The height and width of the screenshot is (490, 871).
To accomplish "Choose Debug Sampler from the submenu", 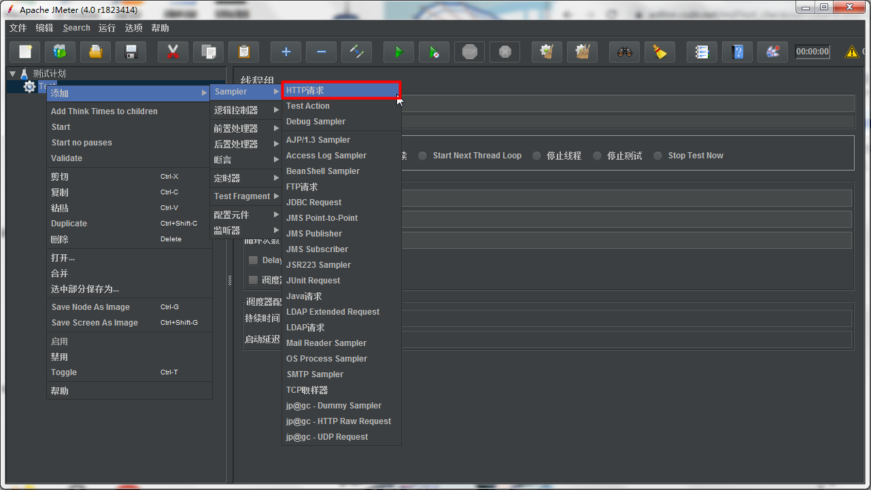I will (x=341, y=122).
